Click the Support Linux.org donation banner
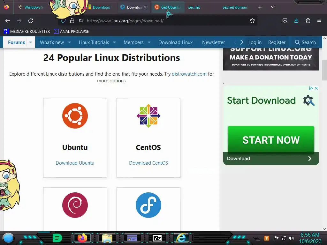This screenshot has width=327, height=245. pos(271,59)
